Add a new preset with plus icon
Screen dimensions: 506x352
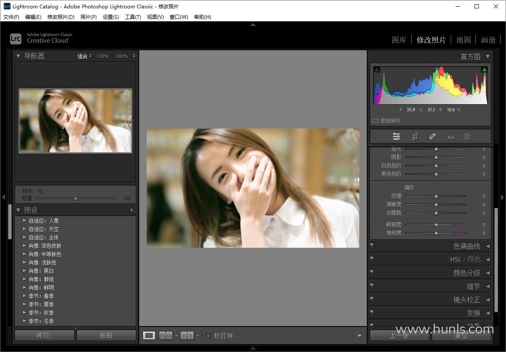[132, 211]
